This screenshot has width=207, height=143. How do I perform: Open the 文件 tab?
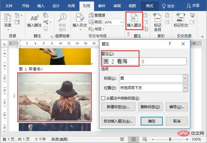[x=9, y=6]
